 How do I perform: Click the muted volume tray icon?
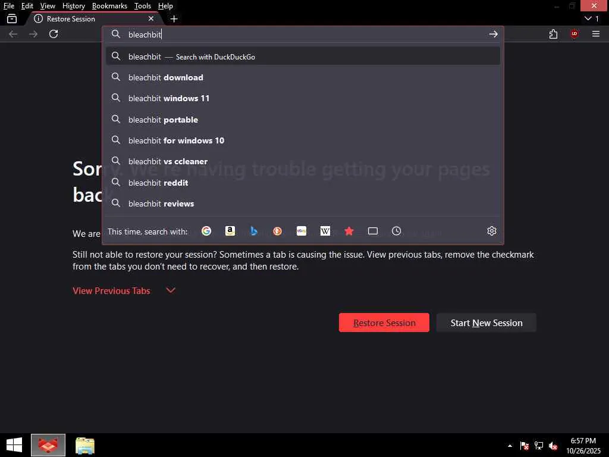tap(553, 446)
